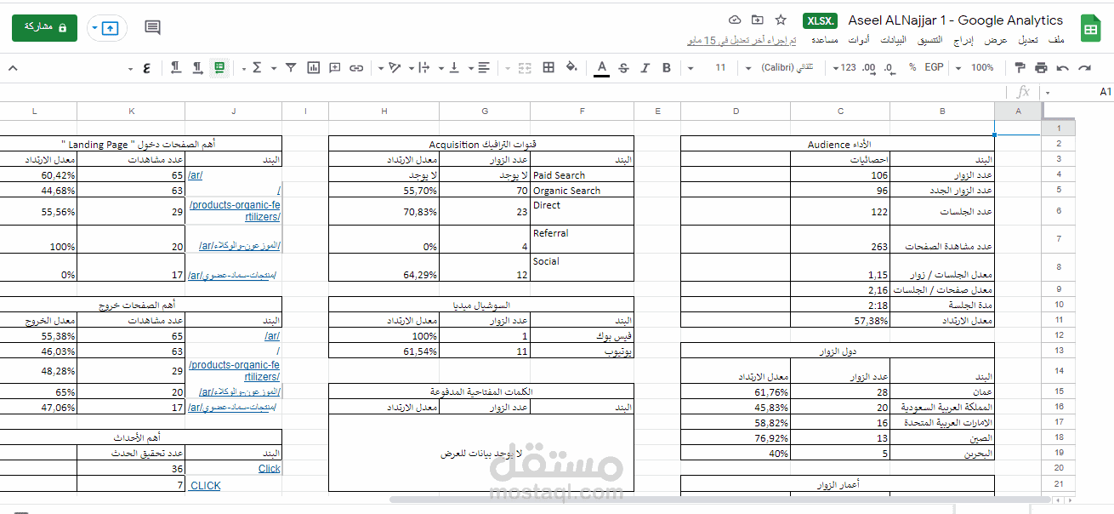This screenshot has width=1114, height=514.
Task: Undo the last action from toolbar
Action: point(1084,67)
